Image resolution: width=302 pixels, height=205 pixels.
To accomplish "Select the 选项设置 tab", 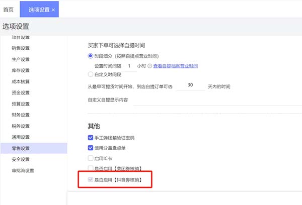I will click(x=39, y=10).
